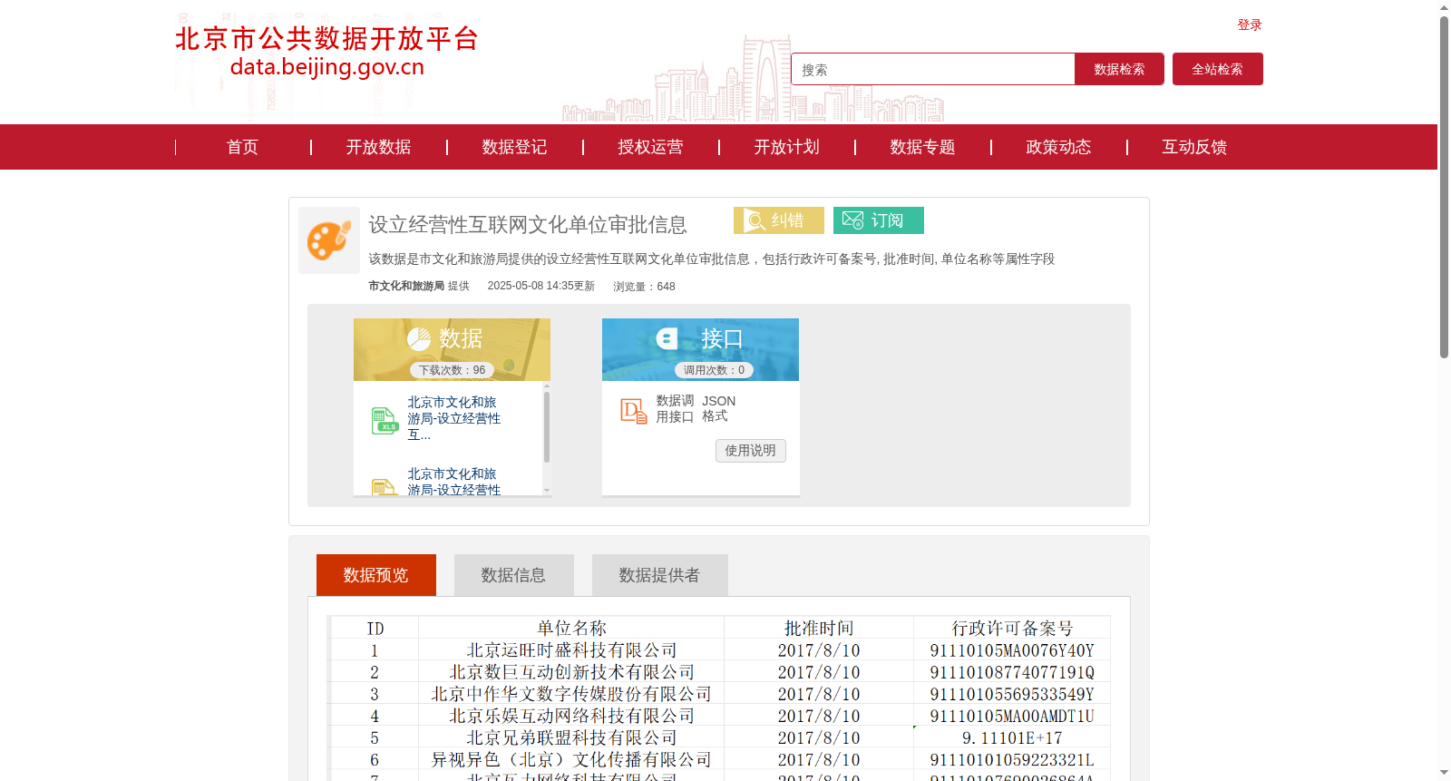Click cell 91110101059223321L

1012,759
